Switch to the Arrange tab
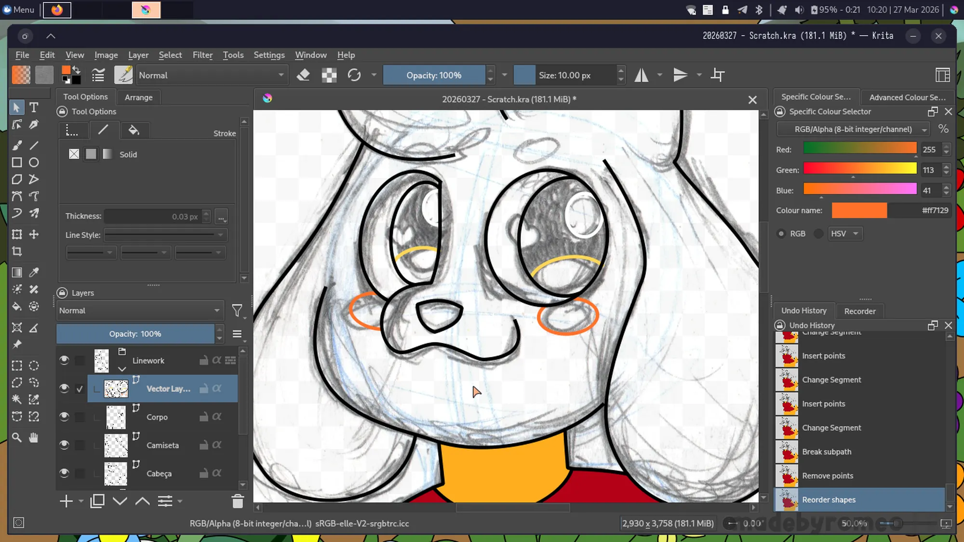 click(138, 97)
